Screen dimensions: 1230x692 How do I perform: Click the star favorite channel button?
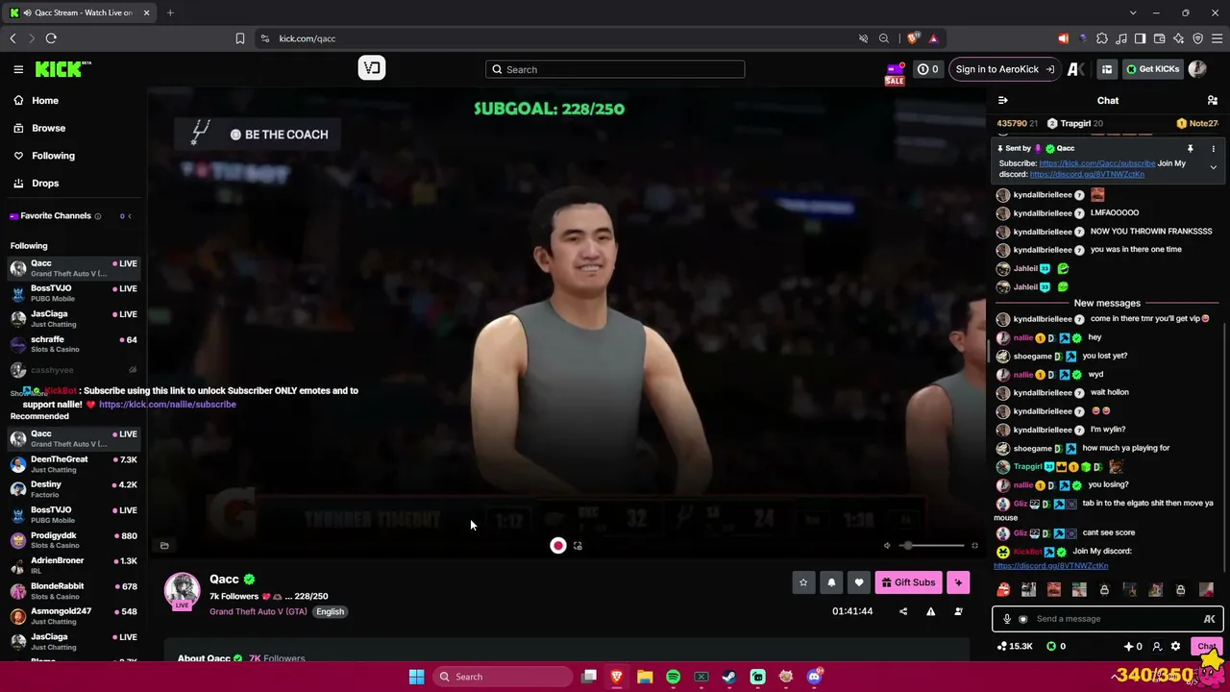click(803, 582)
